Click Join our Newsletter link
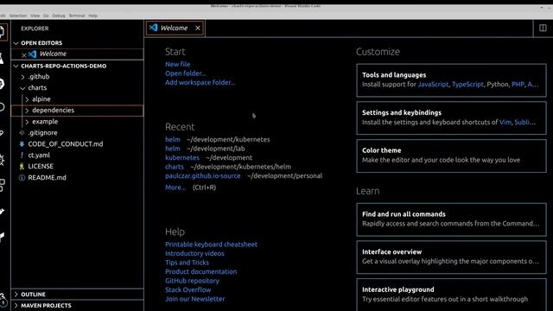This screenshot has height=311, width=553. coord(194,299)
